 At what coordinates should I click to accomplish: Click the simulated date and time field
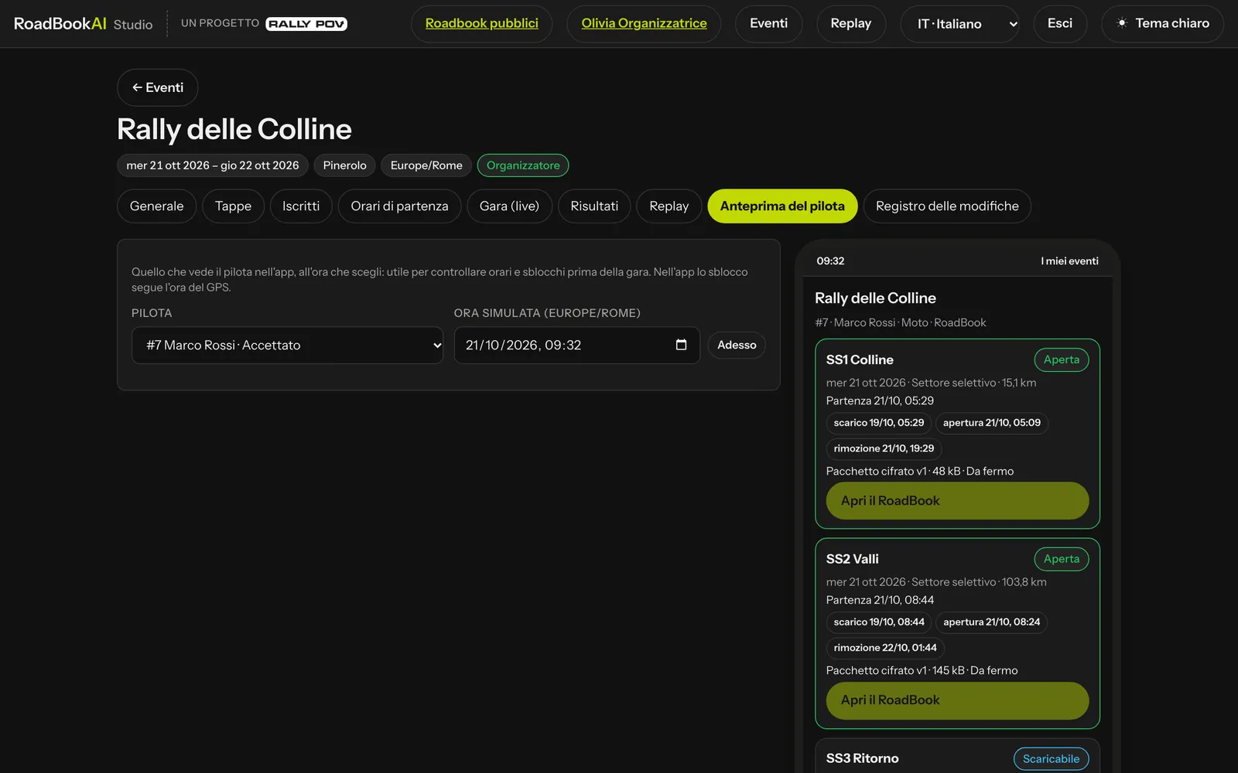tap(576, 346)
